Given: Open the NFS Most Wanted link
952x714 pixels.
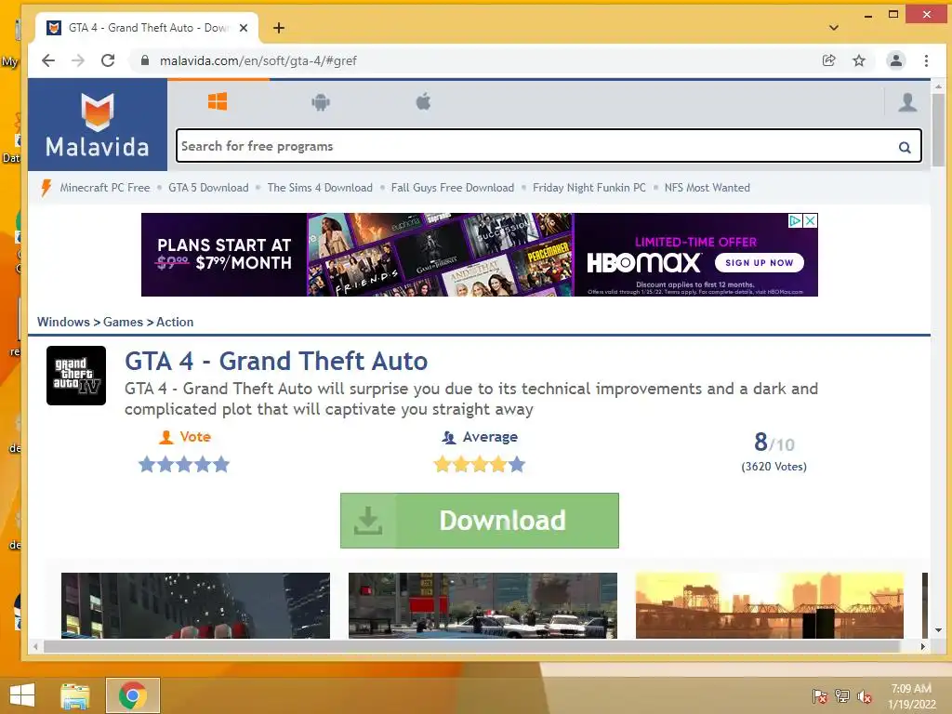Looking at the screenshot, I should tap(707, 188).
